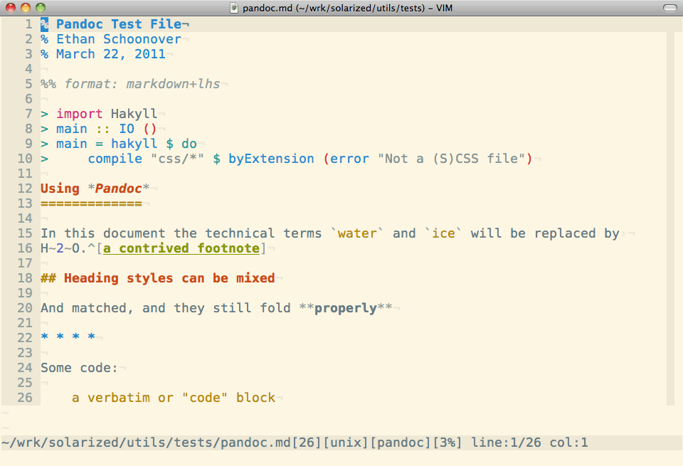The height and width of the screenshot is (466, 683).
Task: Click line number 10 in the gutter
Action: click(25, 159)
